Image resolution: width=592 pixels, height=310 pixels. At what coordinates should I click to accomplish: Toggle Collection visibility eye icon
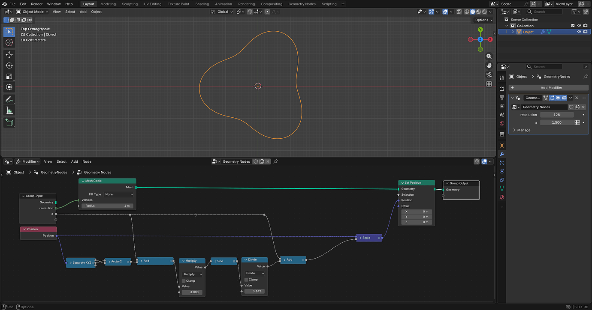(x=579, y=26)
